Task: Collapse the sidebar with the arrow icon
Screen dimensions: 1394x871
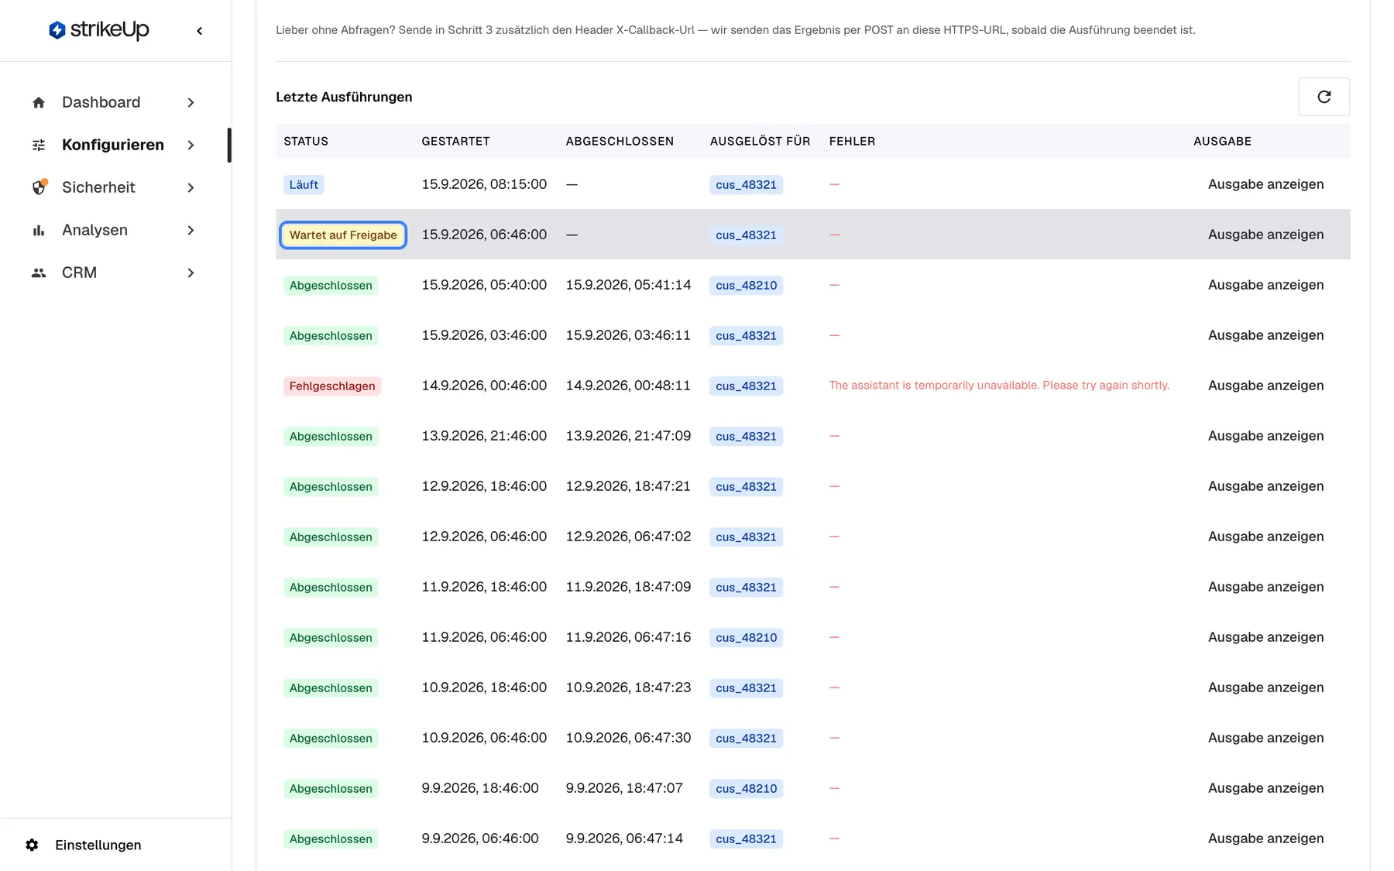Action: click(x=200, y=31)
